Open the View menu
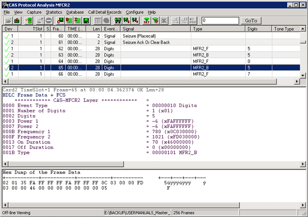 pyautogui.click(x=18, y=12)
